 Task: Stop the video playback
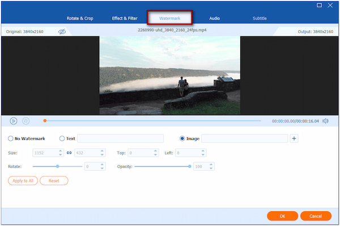pyautogui.click(x=26, y=121)
